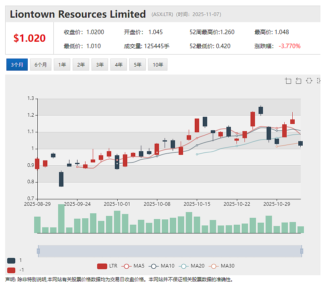Click the 声明 disclaimer text at bottom
Screen dimensions: 326x286
pos(119,280)
